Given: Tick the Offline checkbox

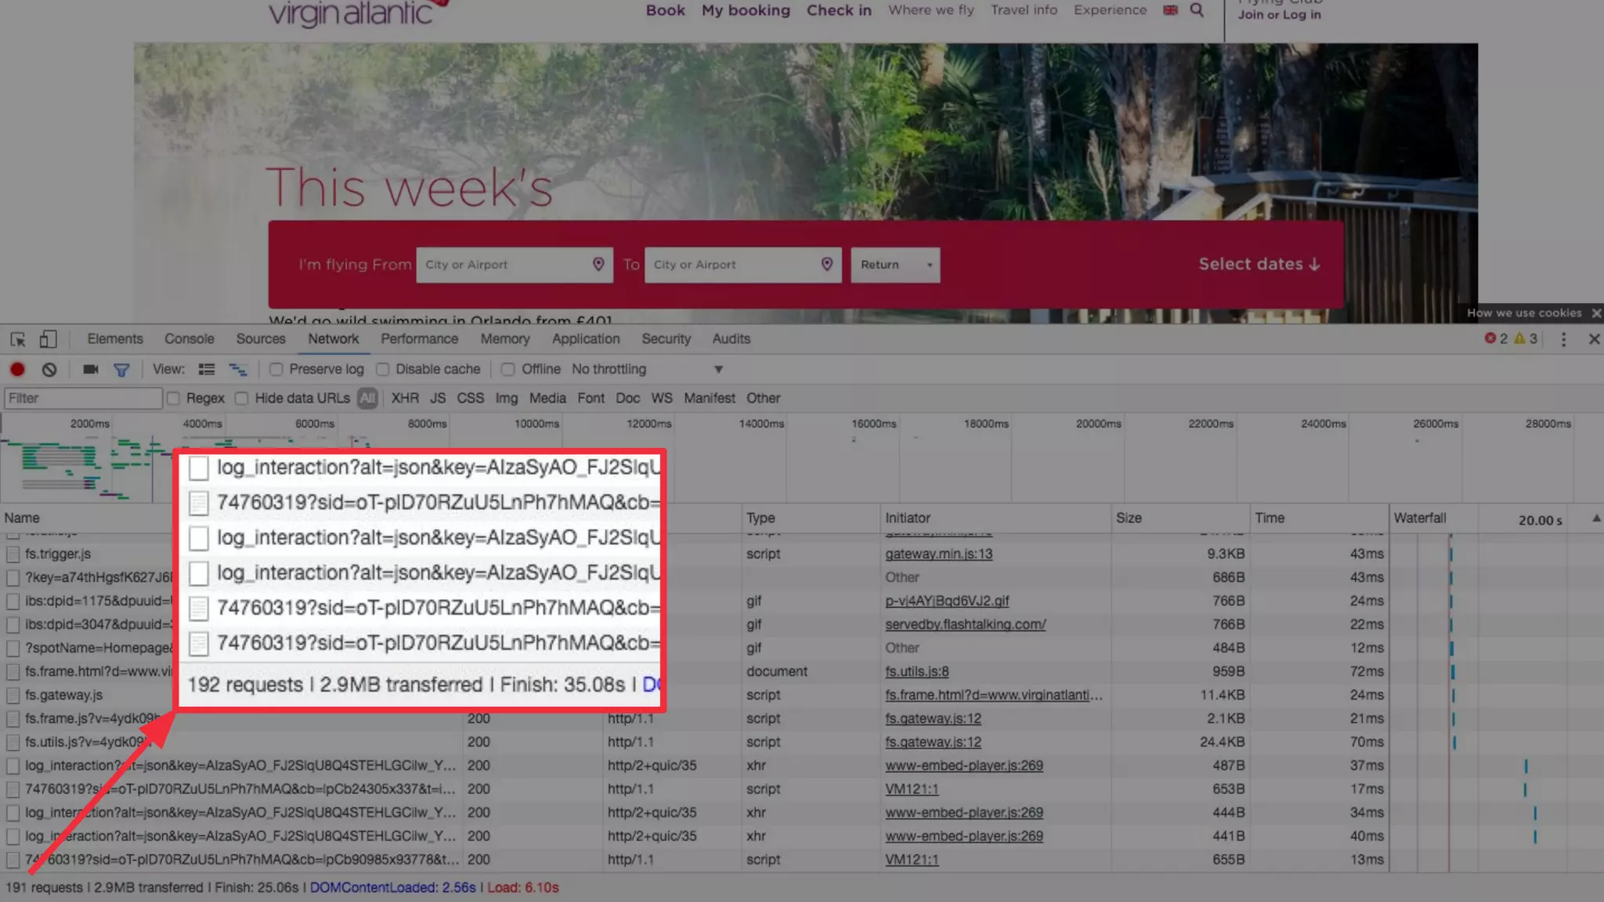Looking at the screenshot, I should (x=508, y=369).
